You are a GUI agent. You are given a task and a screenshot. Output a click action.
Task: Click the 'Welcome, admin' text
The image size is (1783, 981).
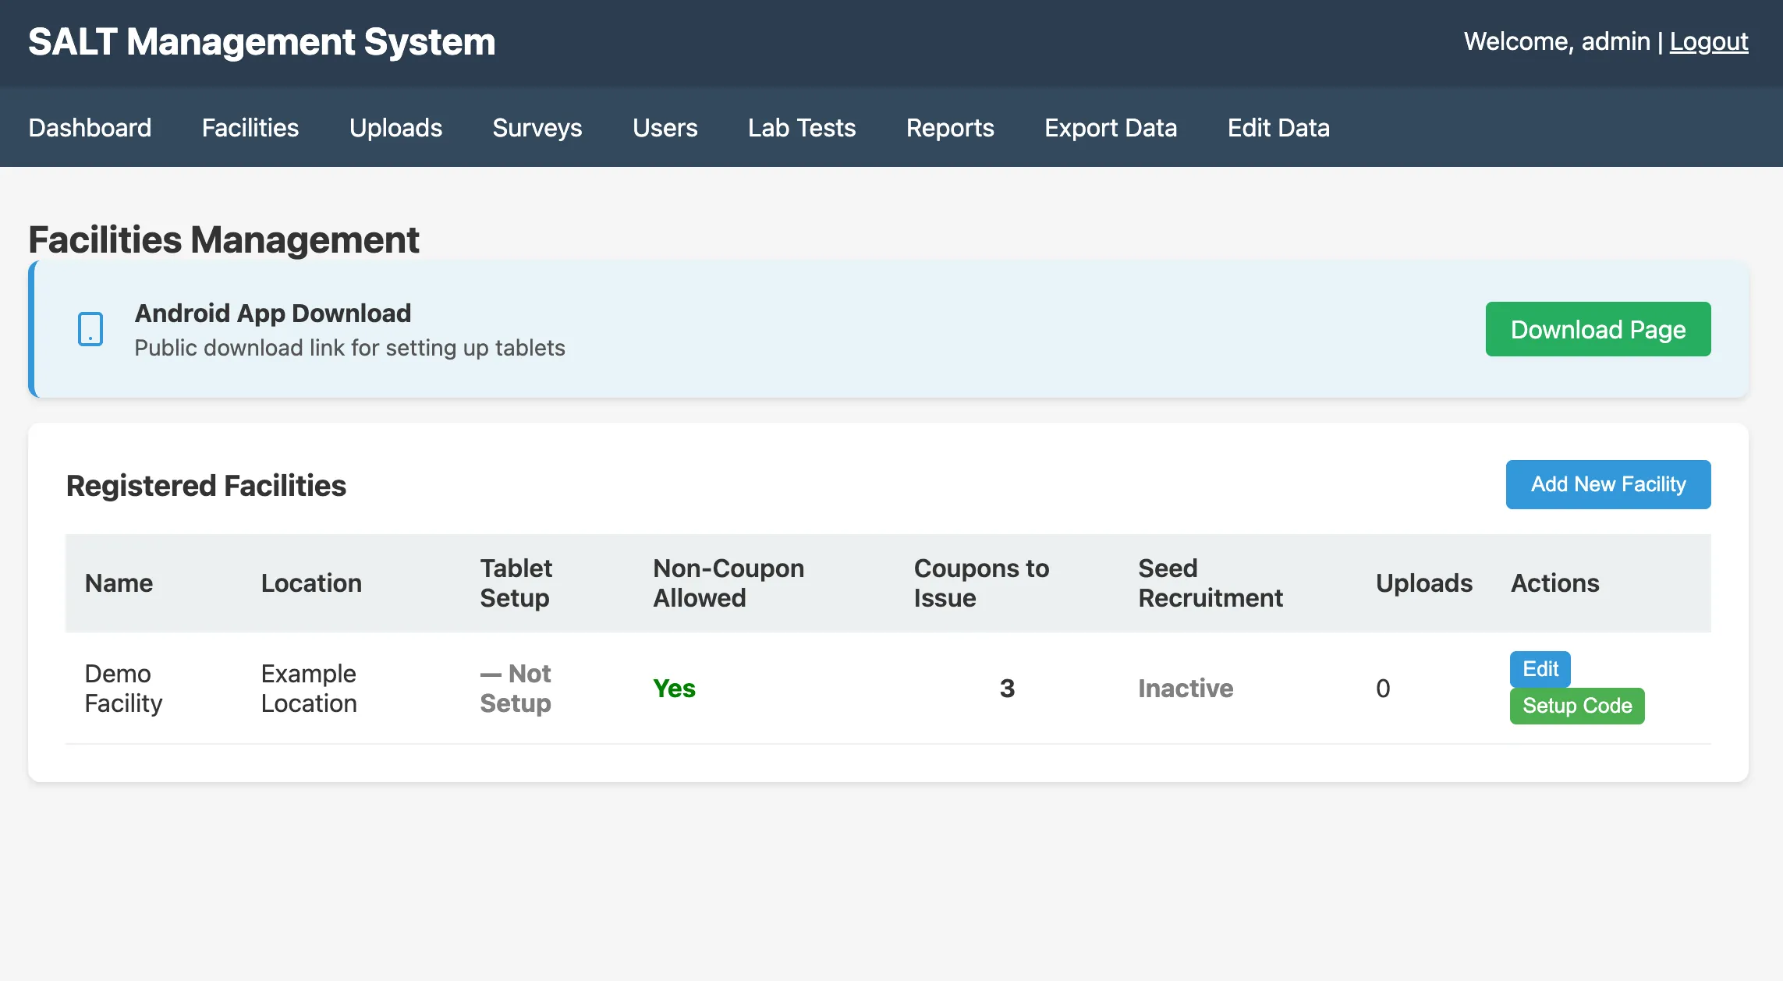[1557, 41]
